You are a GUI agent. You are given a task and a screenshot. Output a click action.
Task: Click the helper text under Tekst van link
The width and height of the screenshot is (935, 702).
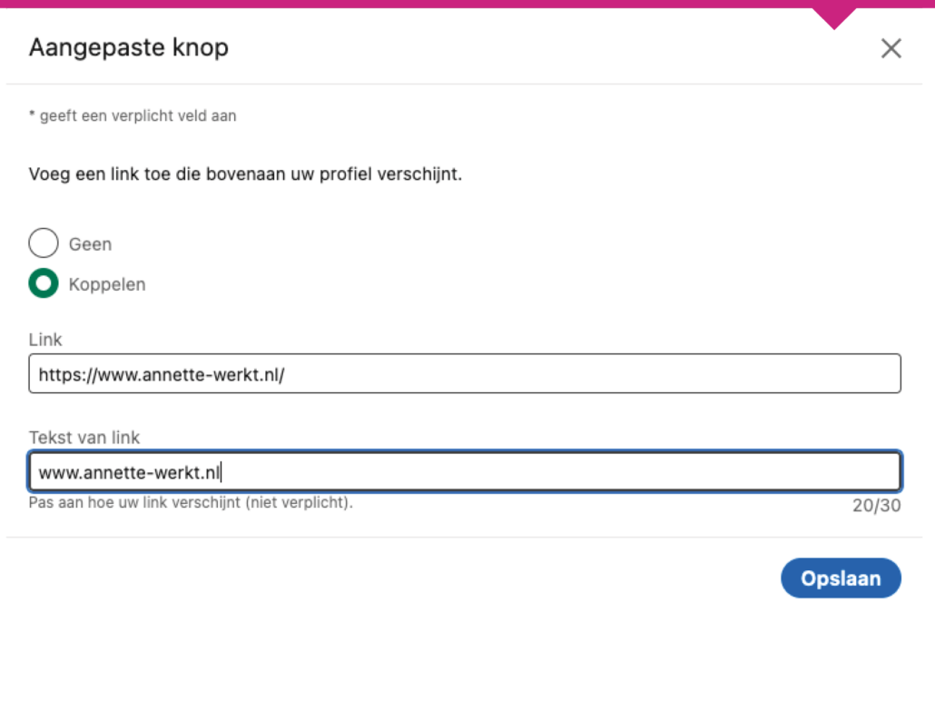click(191, 502)
